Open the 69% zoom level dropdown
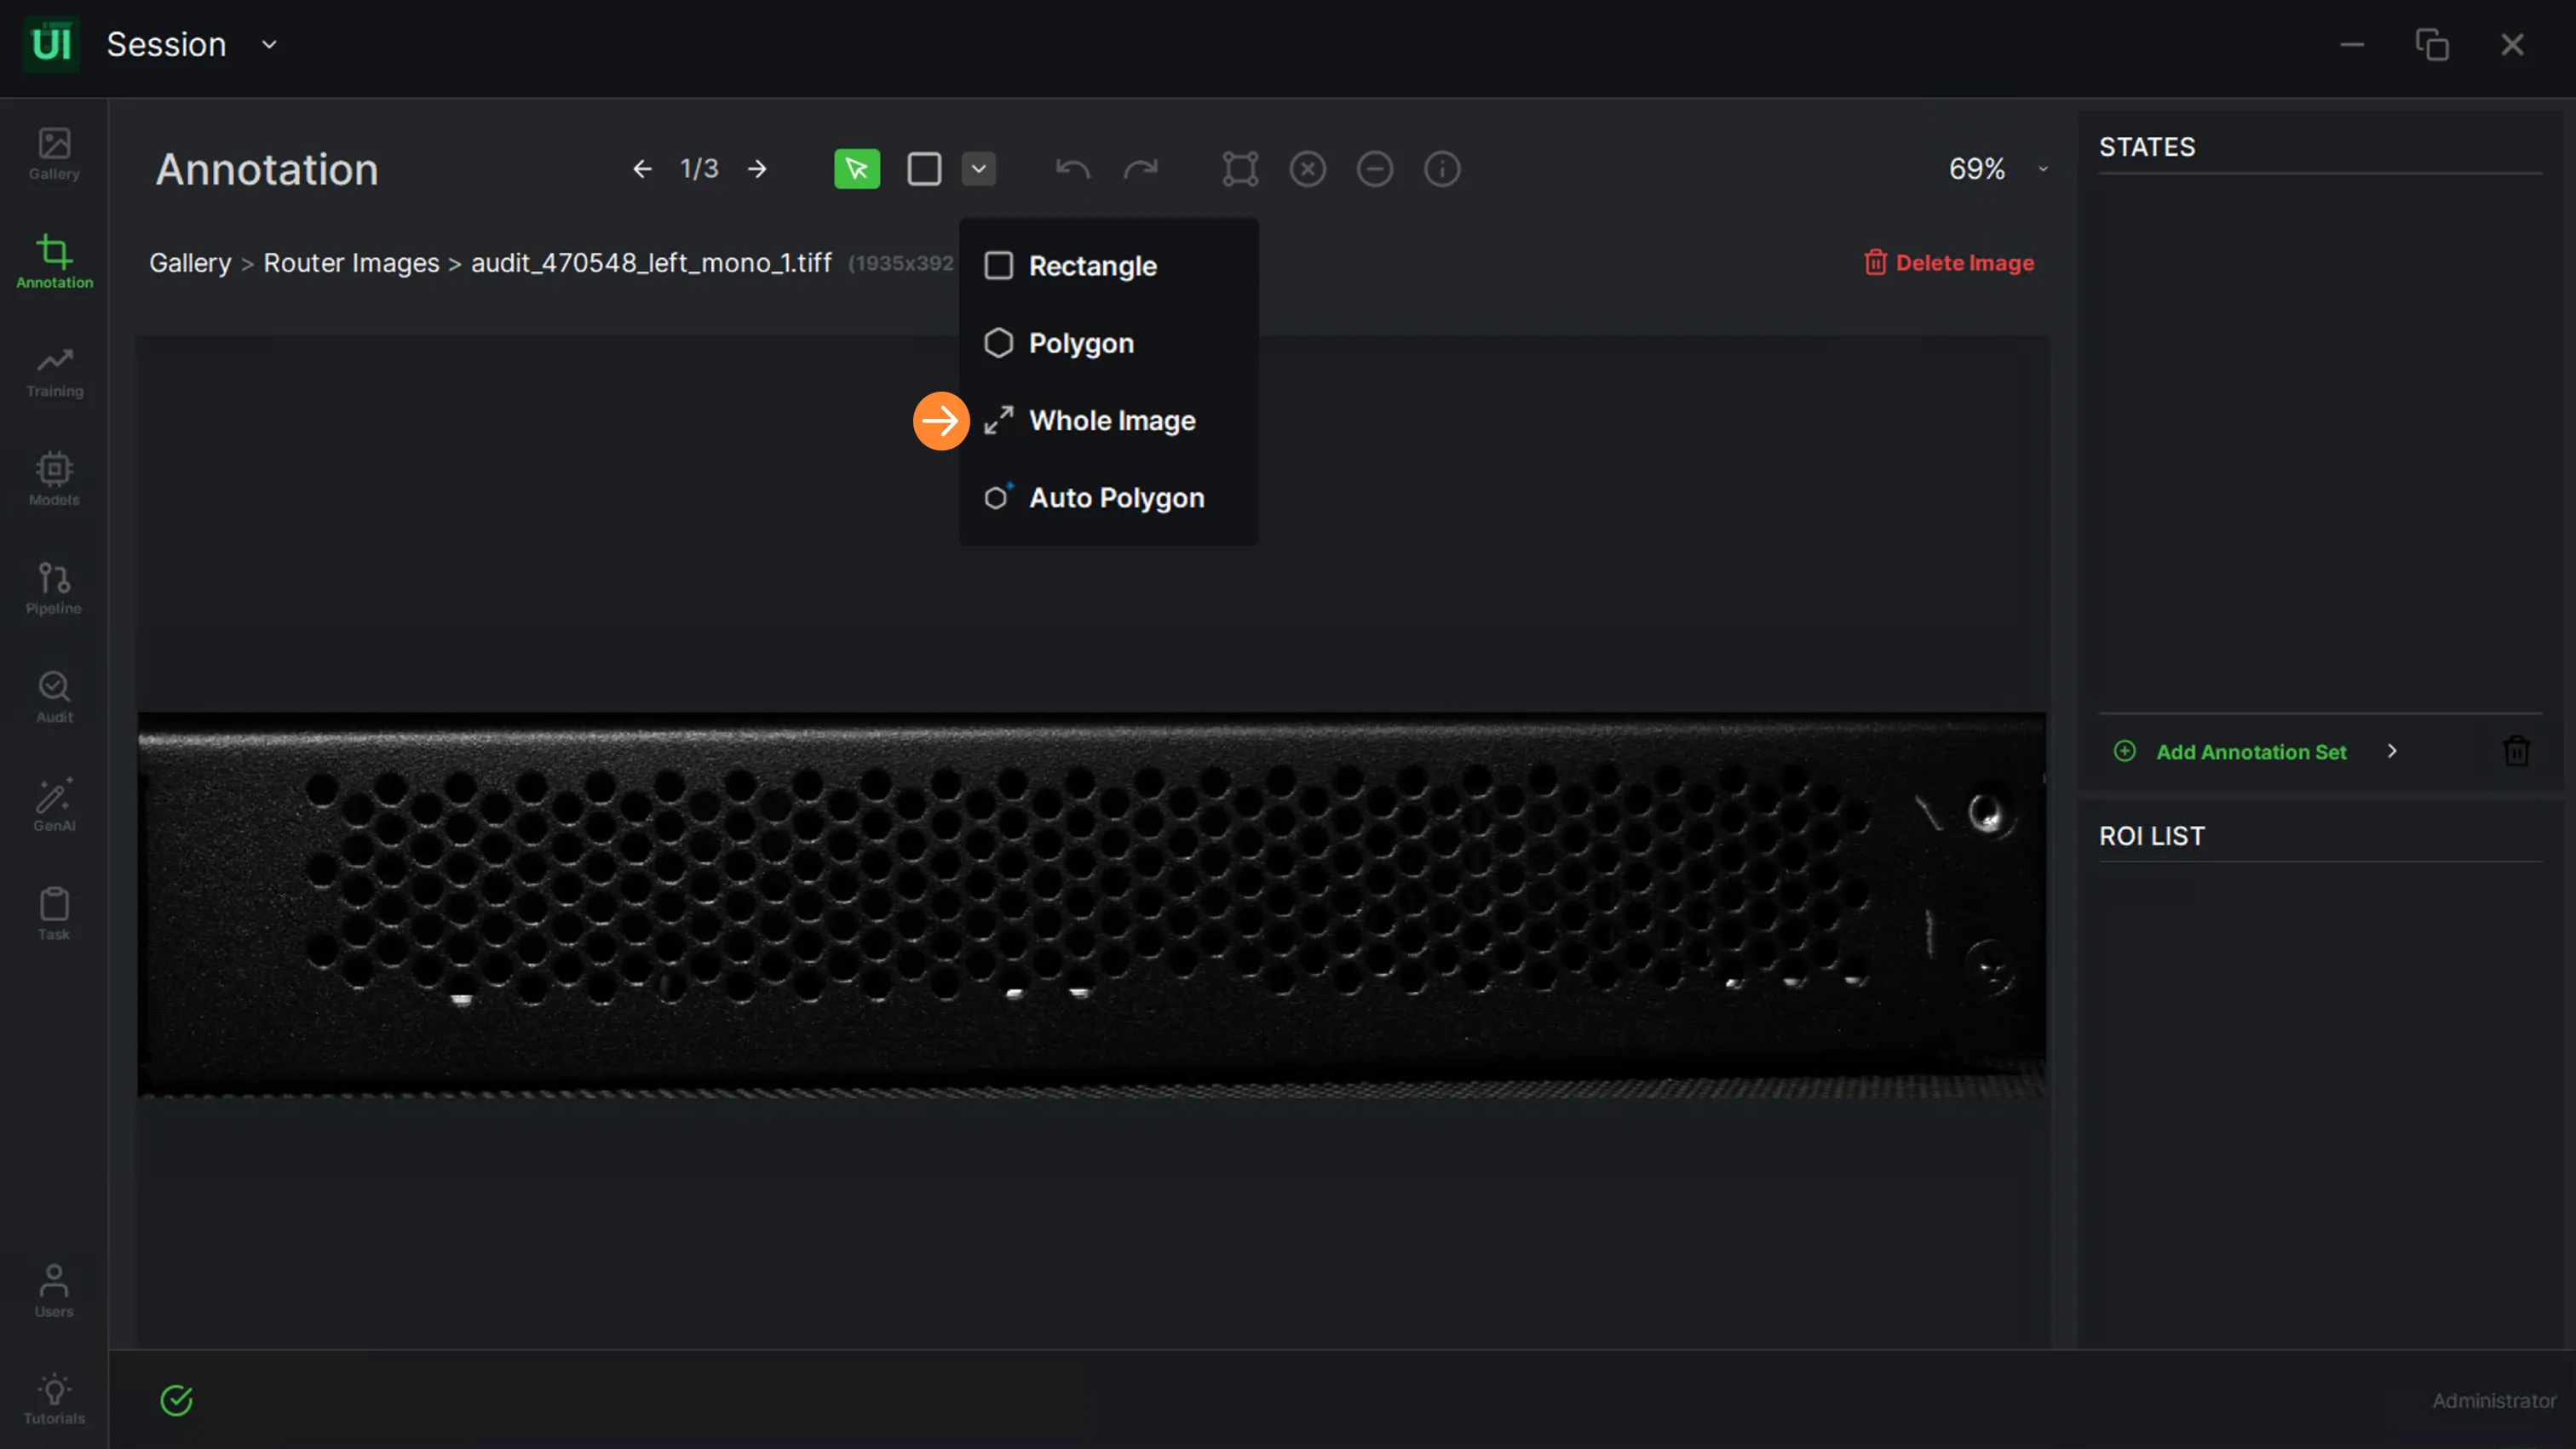This screenshot has height=1449, width=2576. pyautogui.click(x=1999, y=169)
